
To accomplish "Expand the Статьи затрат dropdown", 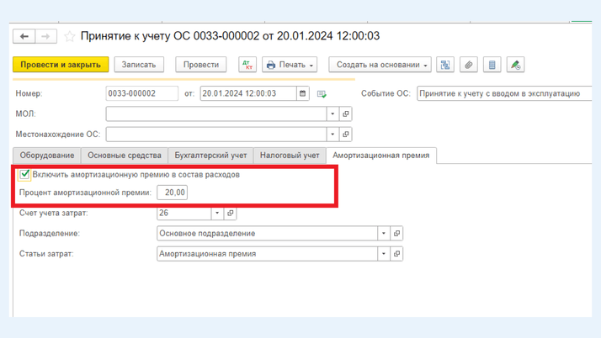I will click(384, 254).
